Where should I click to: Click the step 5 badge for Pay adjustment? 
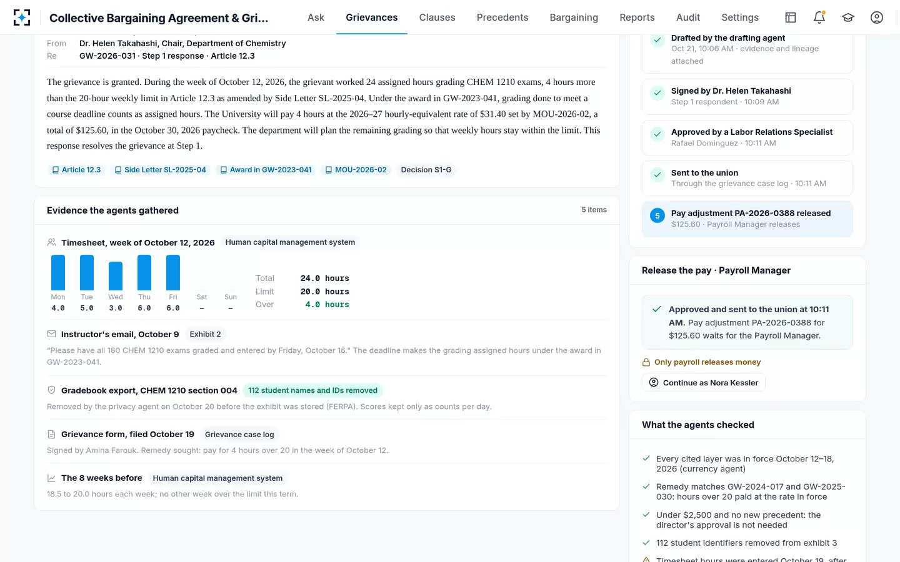coord(657,215)
